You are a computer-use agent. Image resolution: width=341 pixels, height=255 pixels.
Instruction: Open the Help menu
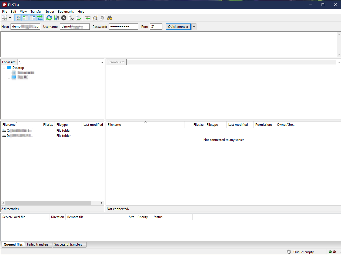coord(81,12)
